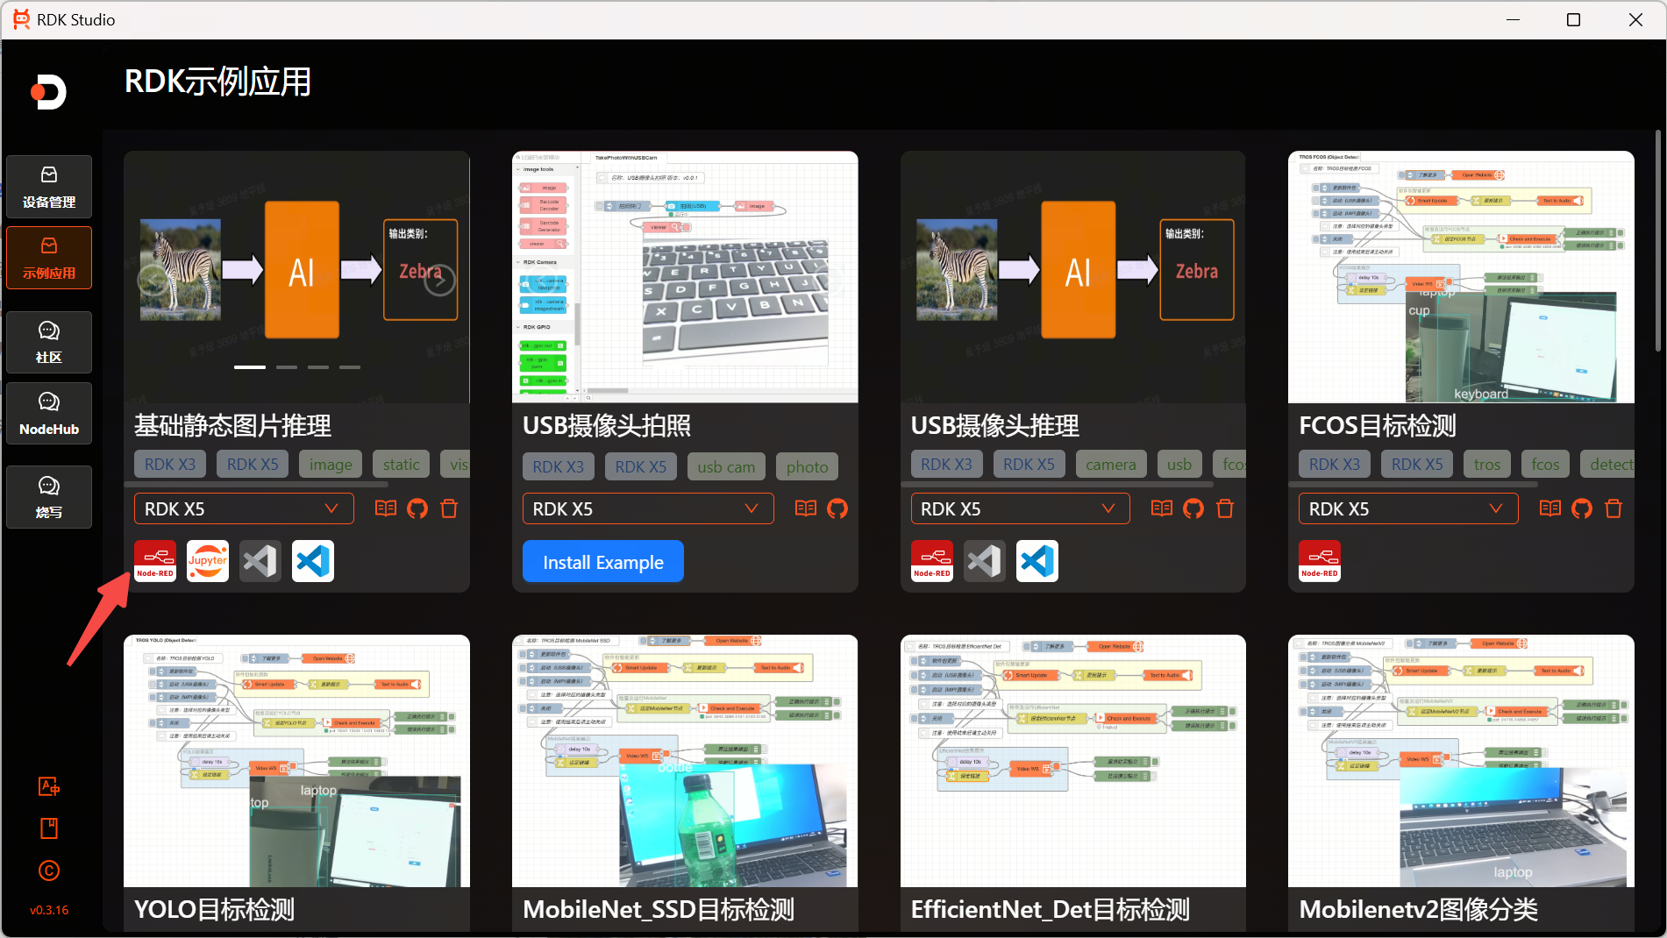The height and width of the screenshot is (938, 1667).
Task: Open blue VS Code icon in USB摄像头推理 card
Action: coord(1037,561)
